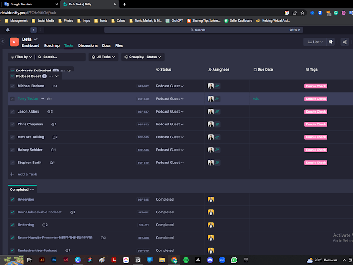Image resolution: width=353 pixels, height=265 pixels.
Task: Add due date for Terry Tucker
Action: pos(256,98)
